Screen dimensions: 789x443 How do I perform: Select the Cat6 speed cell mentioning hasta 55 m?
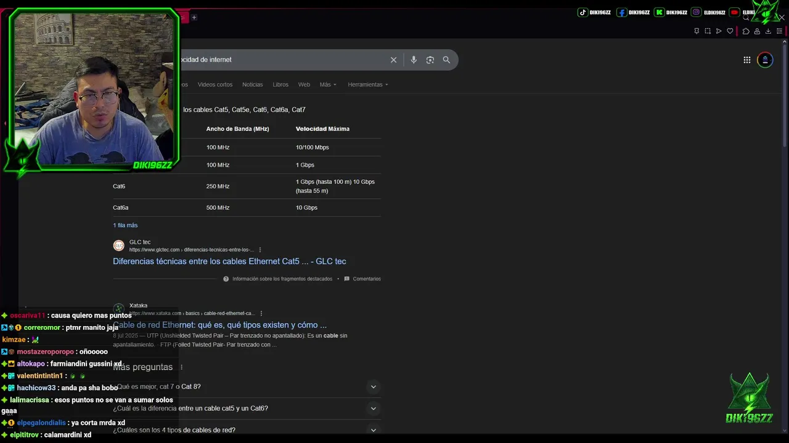335,186
